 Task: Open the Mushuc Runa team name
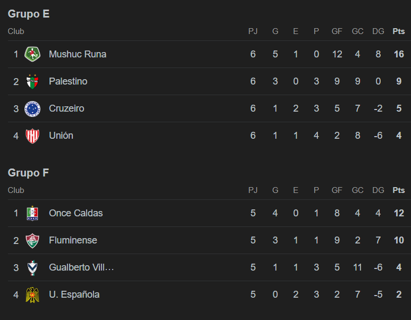[78, 54]
